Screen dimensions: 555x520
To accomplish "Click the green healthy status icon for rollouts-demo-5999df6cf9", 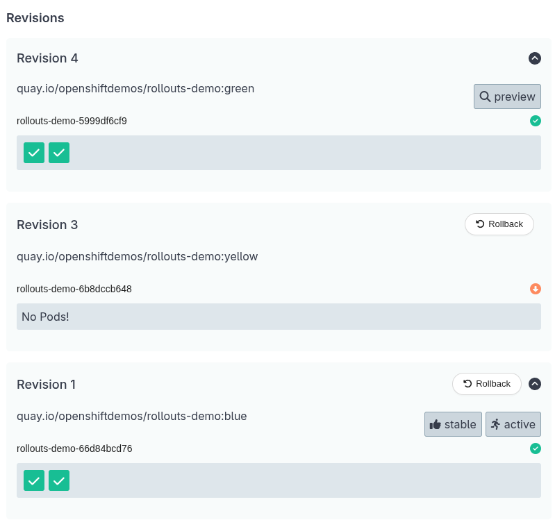I will pos(535,121).
